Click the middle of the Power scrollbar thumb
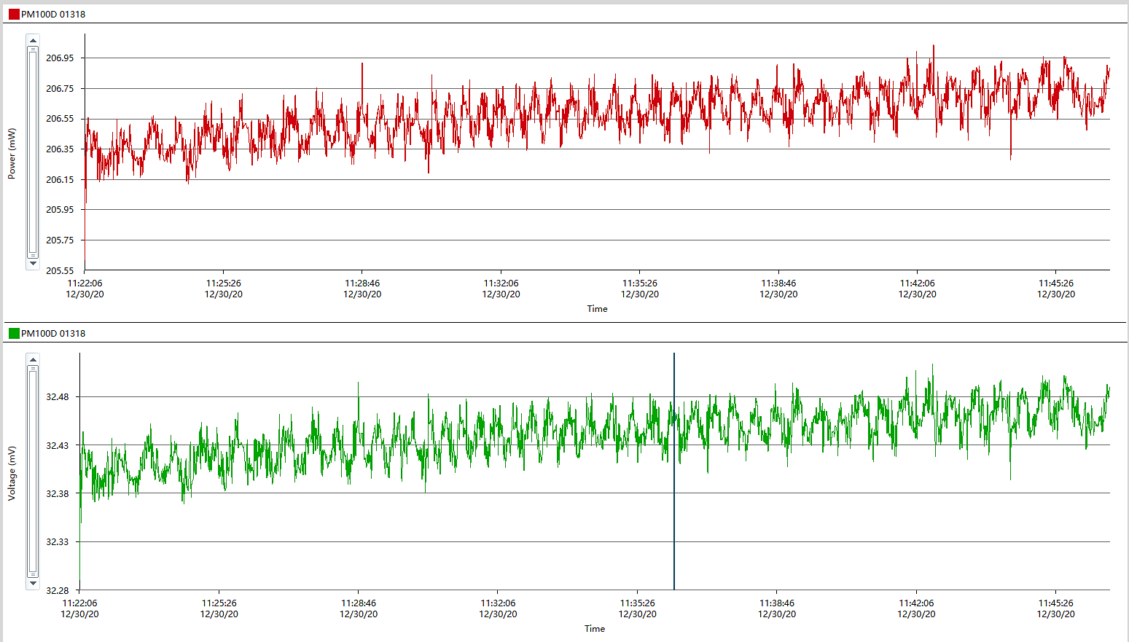Viewport: 1129px width, 642px height. pyautogui.click(x=33, y=152)
